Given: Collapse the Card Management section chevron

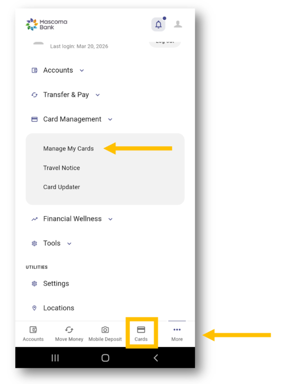Looking at the screenshot, I should [x=110, y=120].
